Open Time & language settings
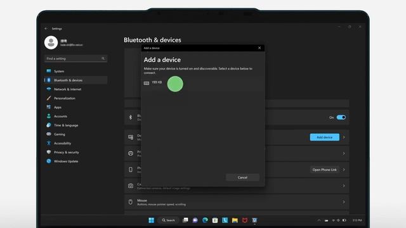 [x=75, y=125]
